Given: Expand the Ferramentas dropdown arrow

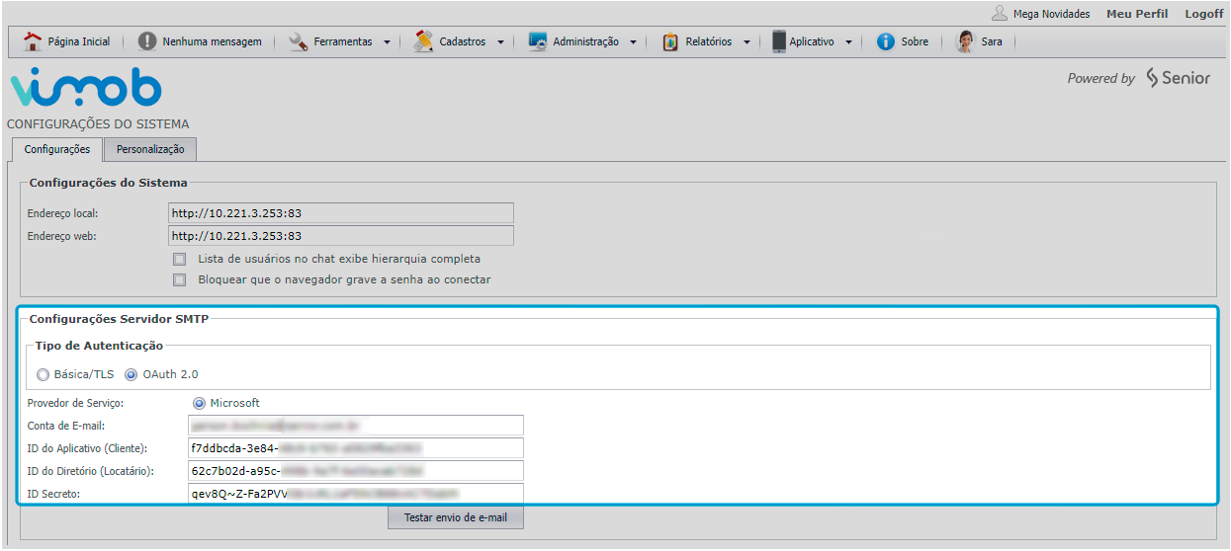Looking at the screenshot, I should point(387,42).
